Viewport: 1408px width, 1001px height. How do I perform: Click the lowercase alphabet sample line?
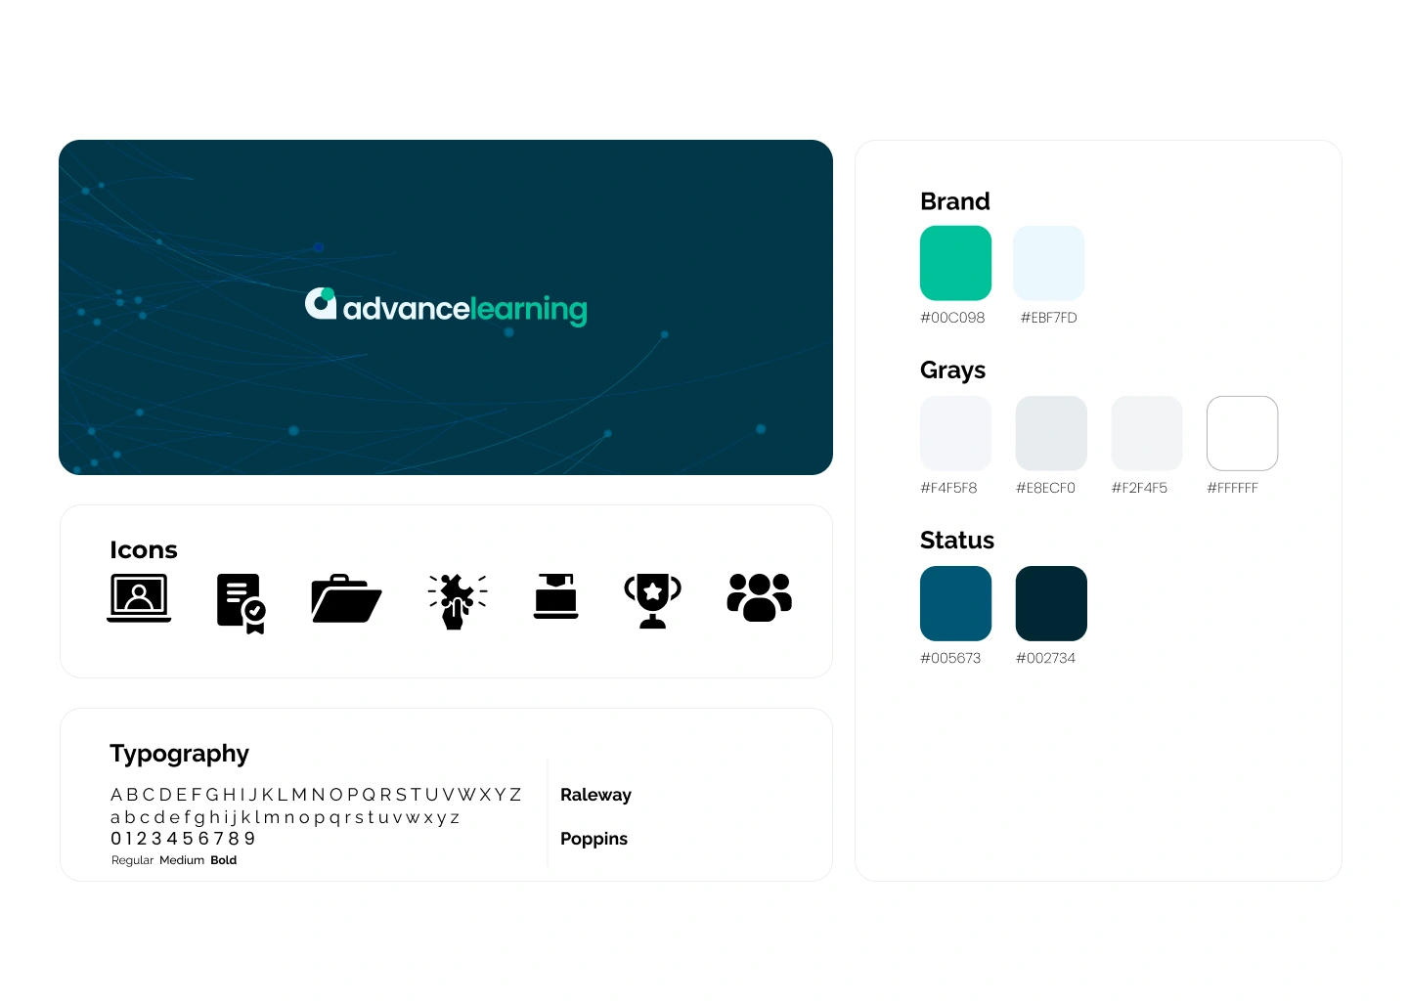click(x=285, y=818)
